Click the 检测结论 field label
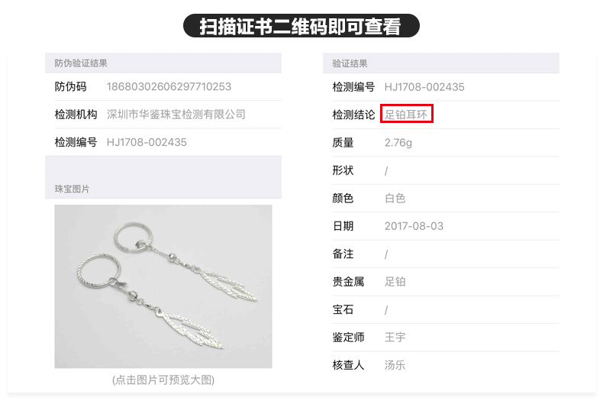 (x=353, y=115)
